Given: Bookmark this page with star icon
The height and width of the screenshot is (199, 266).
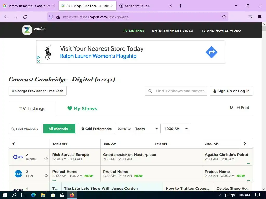Looking at the screenshot, I should [x=224, y=17].
